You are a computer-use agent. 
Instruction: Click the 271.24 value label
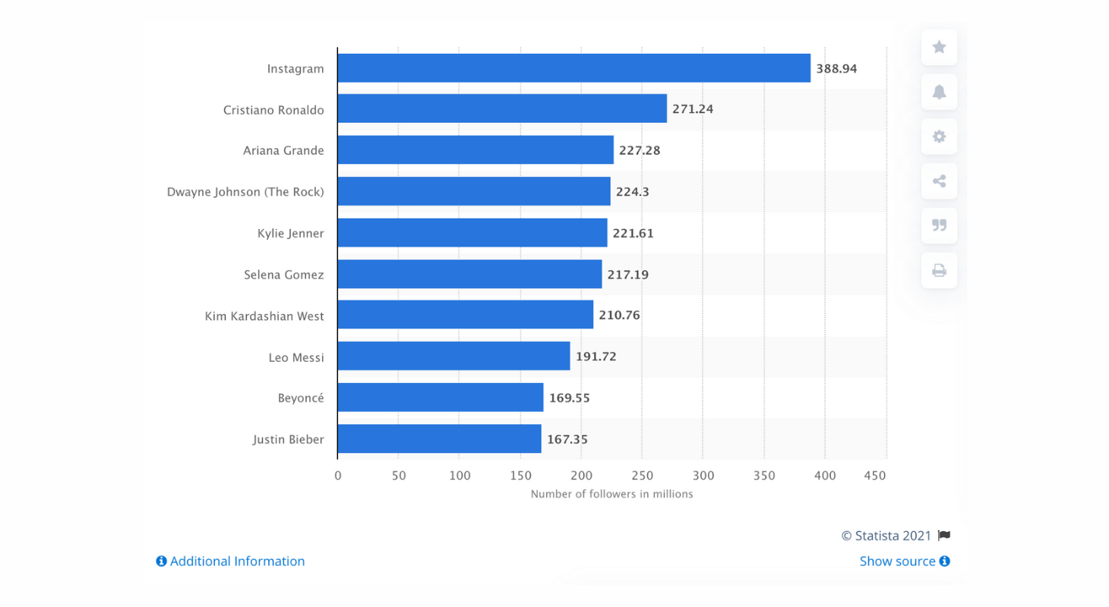693,109
